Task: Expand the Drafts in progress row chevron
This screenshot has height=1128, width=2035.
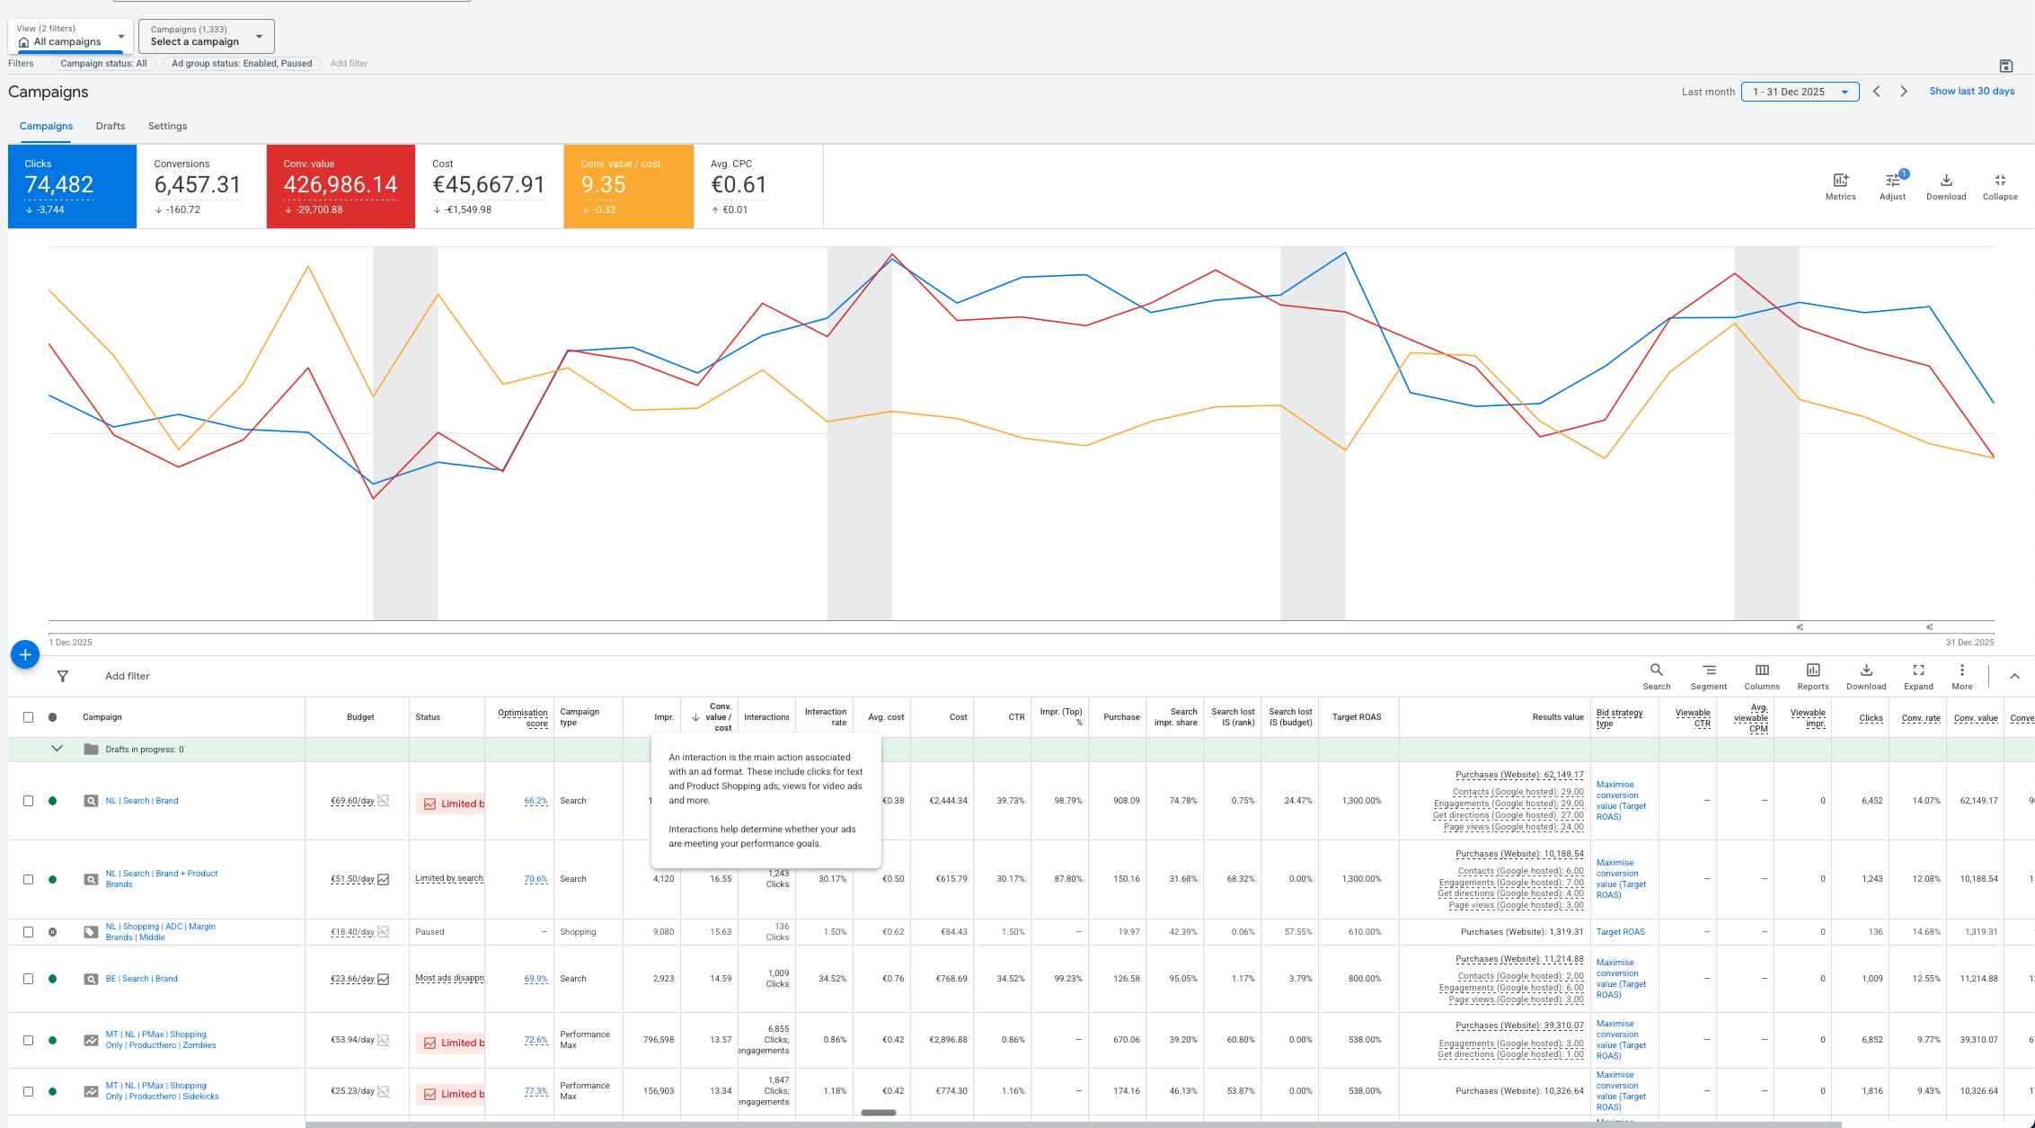Action: click(57, 749)
